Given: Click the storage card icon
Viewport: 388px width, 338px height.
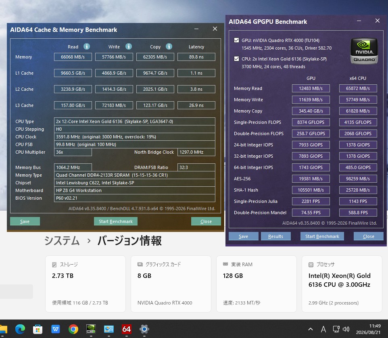Looking at the screenshot, I should click(54, 265).
